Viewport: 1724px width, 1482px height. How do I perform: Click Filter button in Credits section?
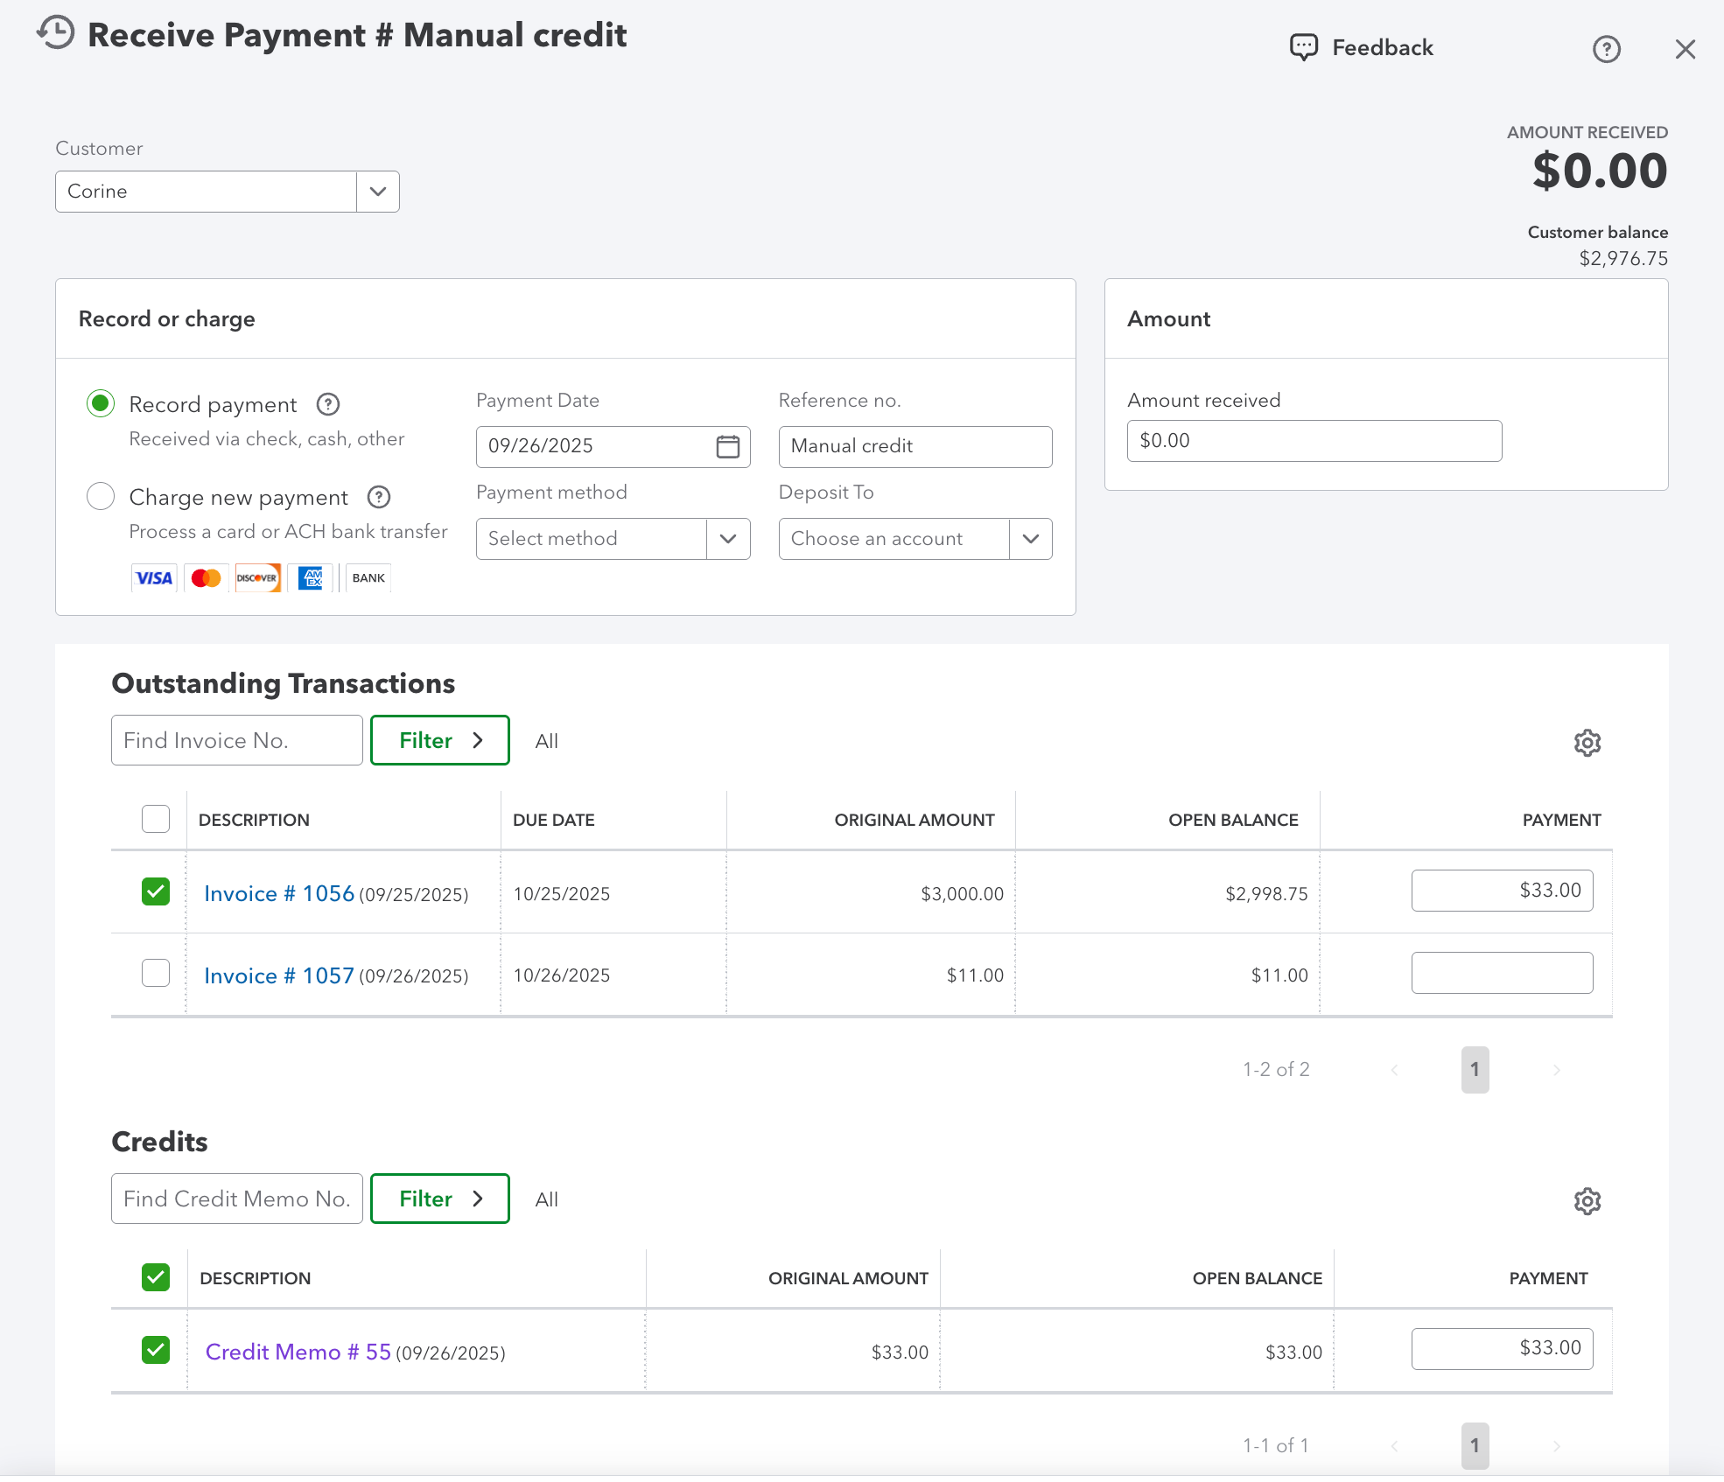[x=439, y=1199]
